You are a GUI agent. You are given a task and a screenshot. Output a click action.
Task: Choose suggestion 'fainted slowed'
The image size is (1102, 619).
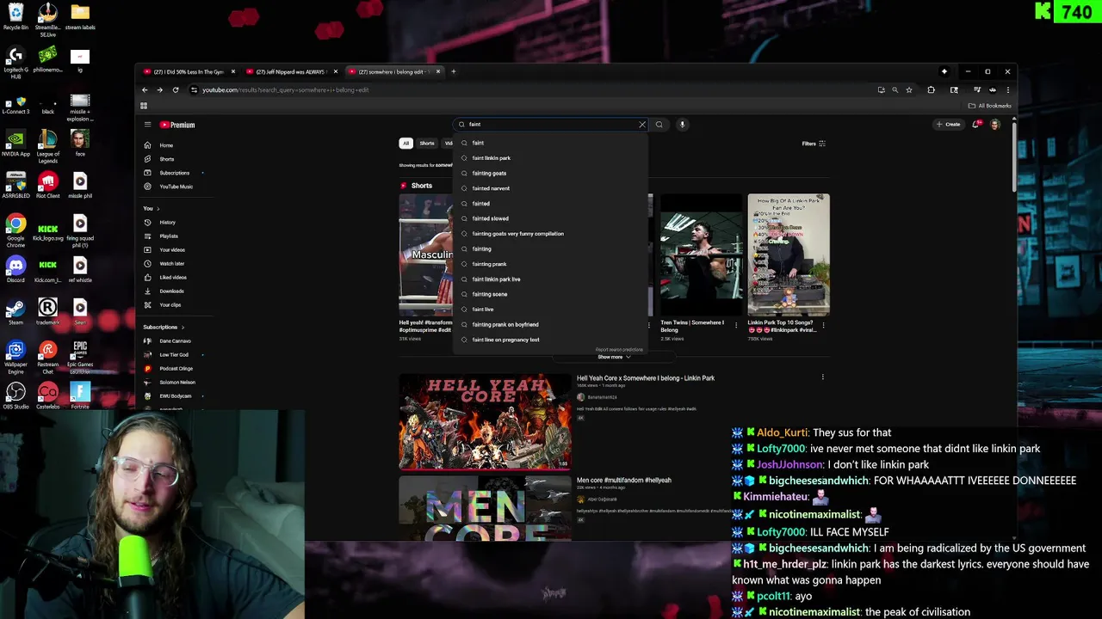click(551, 218)
